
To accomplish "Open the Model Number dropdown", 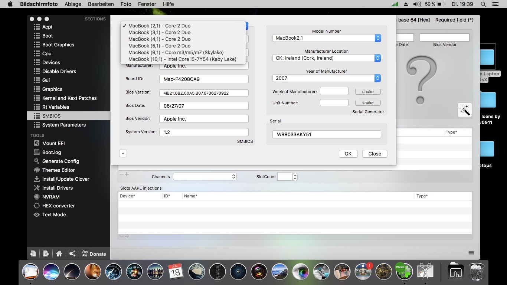I will coord(326,38).
